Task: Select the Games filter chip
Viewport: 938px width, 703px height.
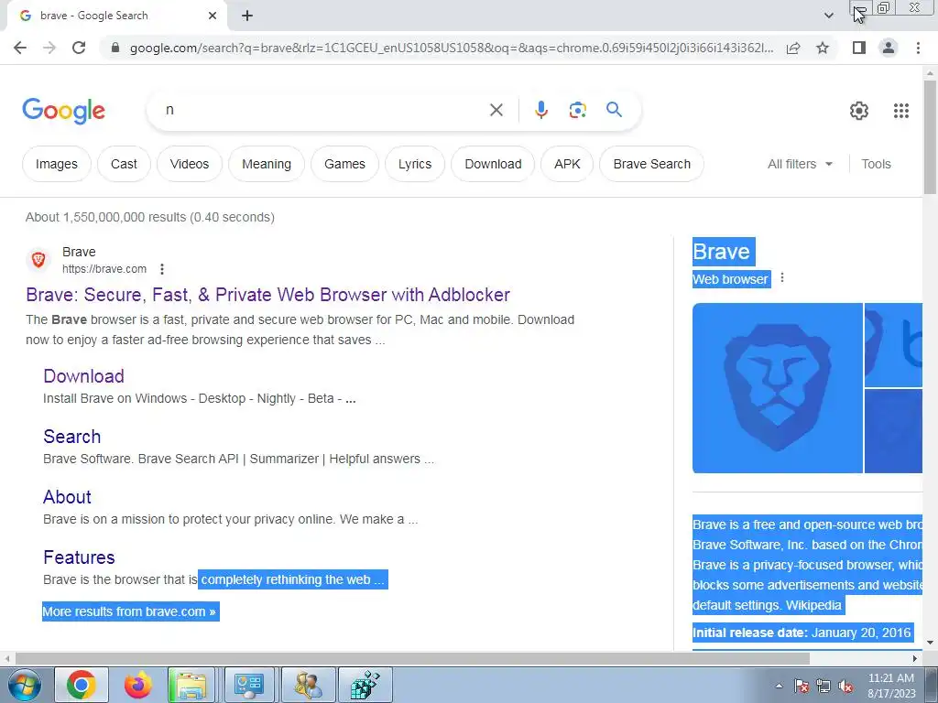Action: tap(344, 164)
